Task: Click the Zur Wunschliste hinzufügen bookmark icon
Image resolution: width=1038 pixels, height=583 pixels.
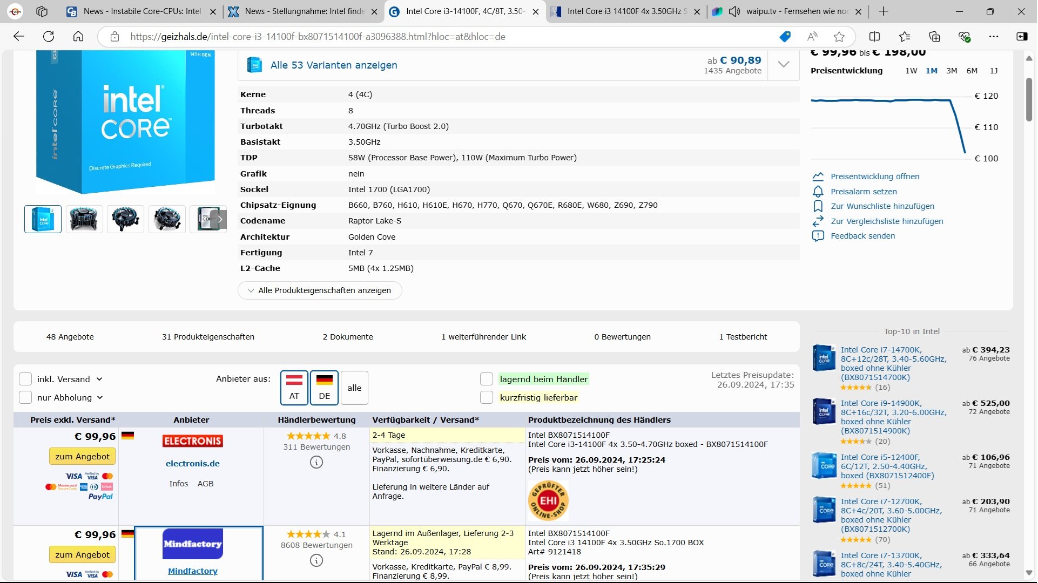Action: click(818, 206)
